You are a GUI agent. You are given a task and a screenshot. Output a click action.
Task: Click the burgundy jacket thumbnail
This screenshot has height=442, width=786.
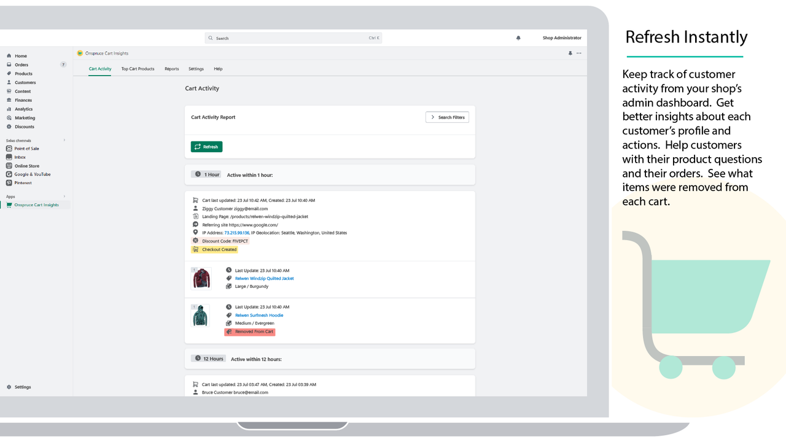click(201, 278)
